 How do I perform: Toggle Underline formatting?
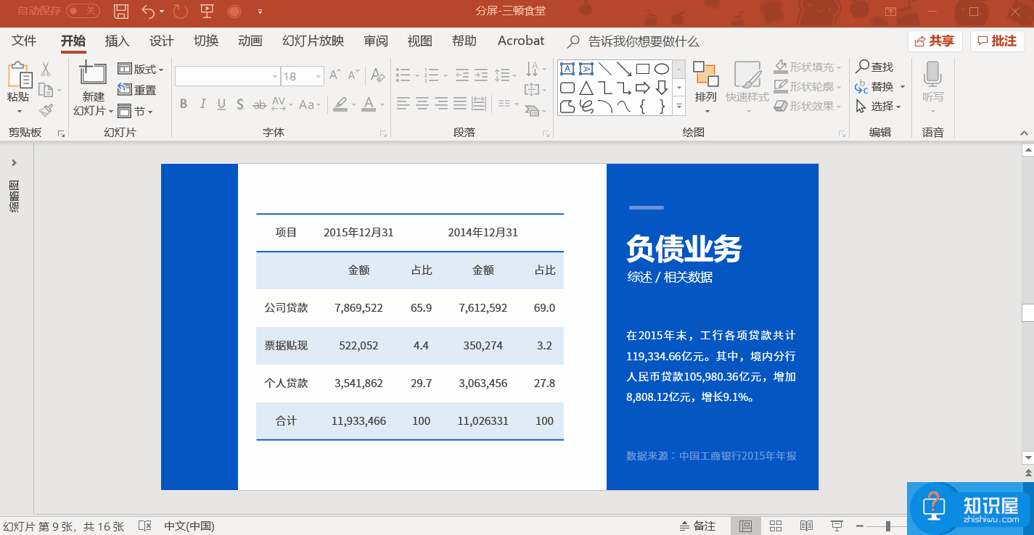[221, 104]
